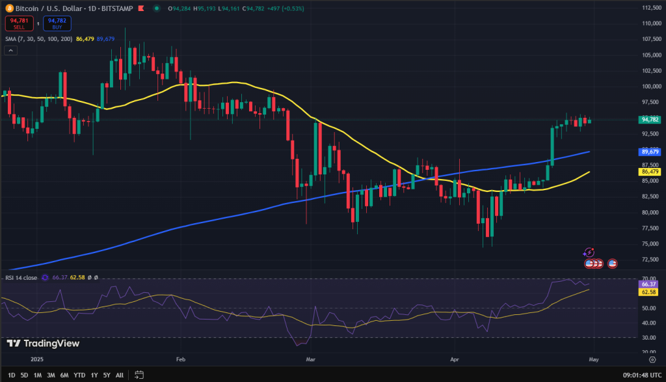Click the low value L94,161
The image size is (666, 382).
pos(230,8)
